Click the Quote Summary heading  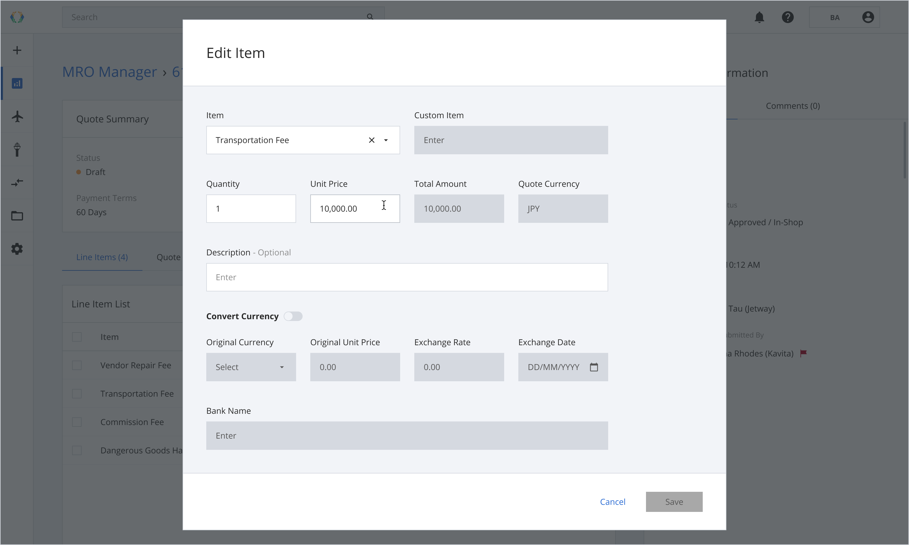[112, 119]
